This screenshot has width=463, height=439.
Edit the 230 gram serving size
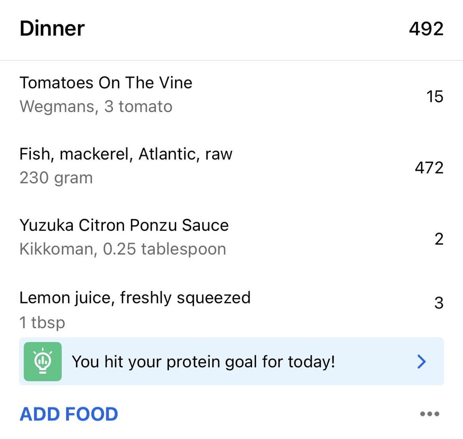[x=56, y=178]
